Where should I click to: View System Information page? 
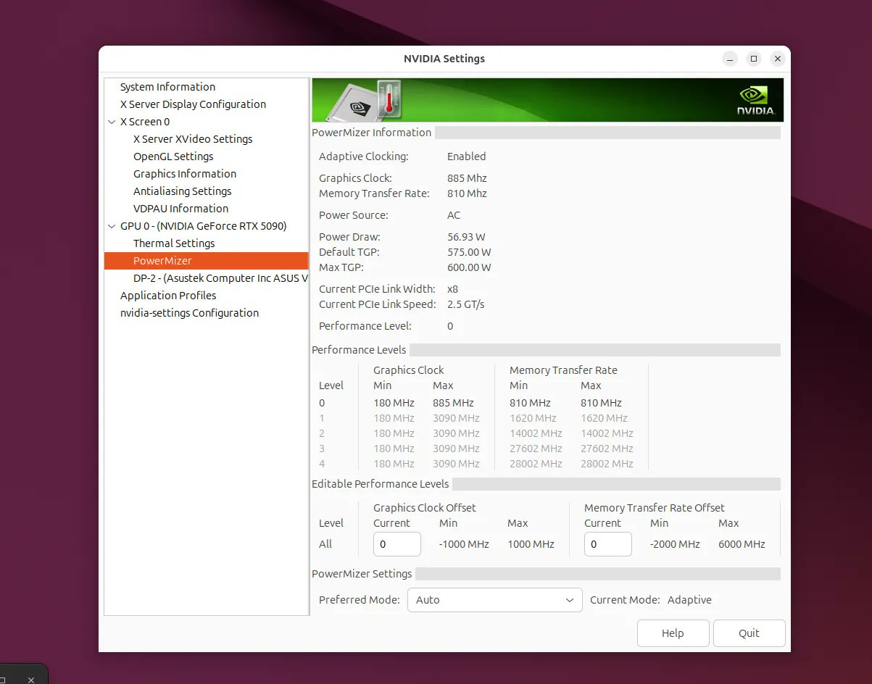pyautogui.click(x=168, y=86)
